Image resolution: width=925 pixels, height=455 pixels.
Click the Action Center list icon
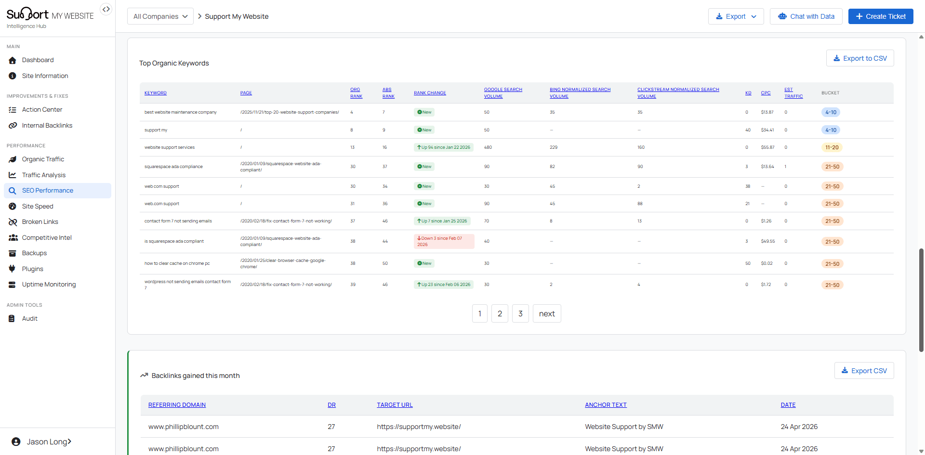pos(13,110)
